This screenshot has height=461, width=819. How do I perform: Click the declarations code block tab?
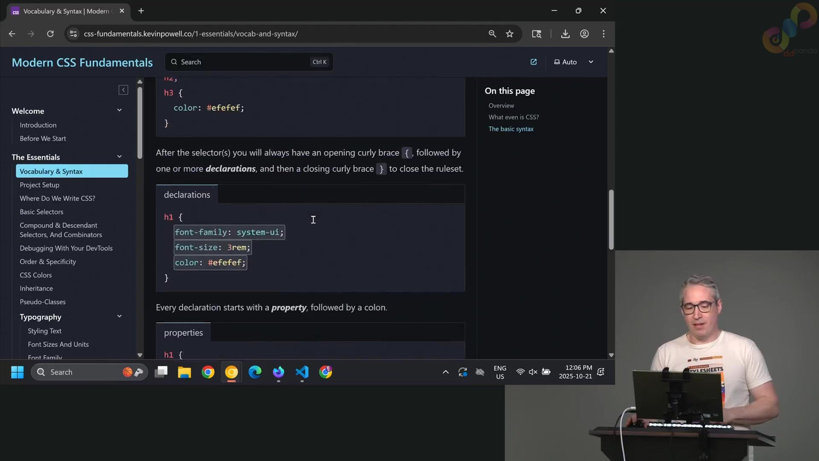click(187, 195)
